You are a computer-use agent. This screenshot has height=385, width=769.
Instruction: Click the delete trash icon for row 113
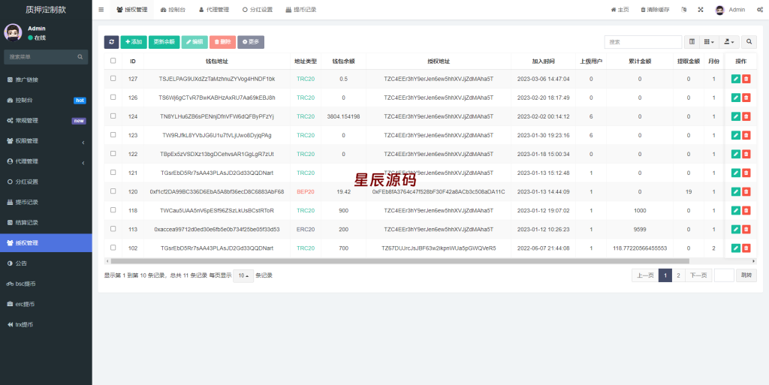click(x=746, y=229)
